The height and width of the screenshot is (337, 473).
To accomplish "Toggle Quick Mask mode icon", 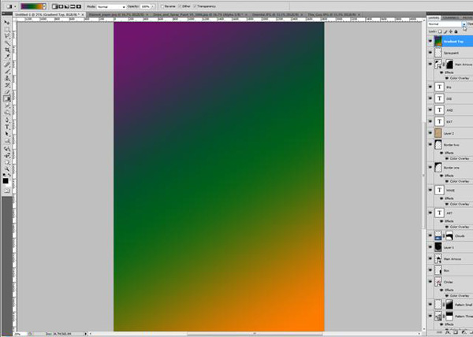I will [x=7, y=191].
